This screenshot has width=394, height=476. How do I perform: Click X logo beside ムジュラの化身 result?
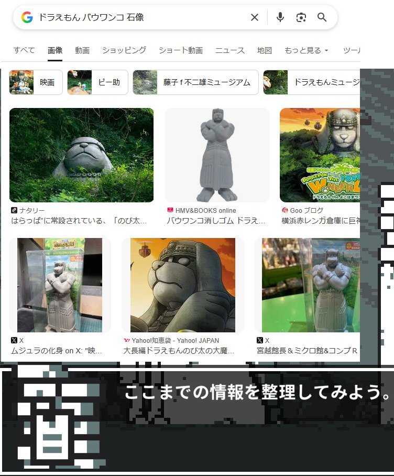(14, 340)
